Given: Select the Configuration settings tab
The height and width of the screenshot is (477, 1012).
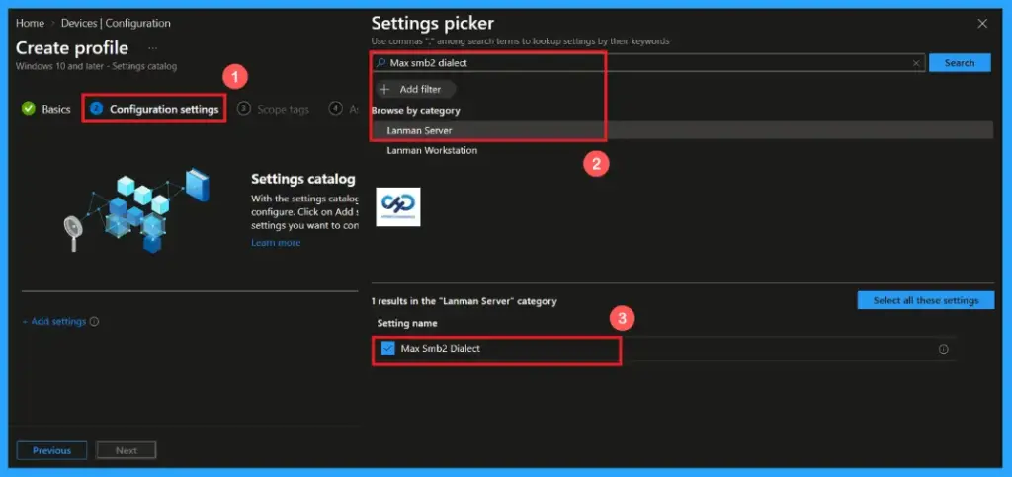Looking at the screenshot, I should [154, 109].
